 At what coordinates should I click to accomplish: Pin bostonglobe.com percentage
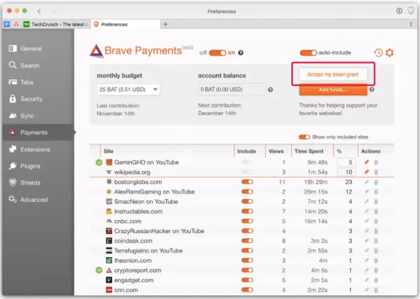[367, 182]
